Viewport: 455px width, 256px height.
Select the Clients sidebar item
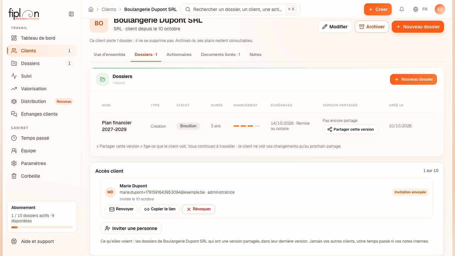click(x=42, y=51)
